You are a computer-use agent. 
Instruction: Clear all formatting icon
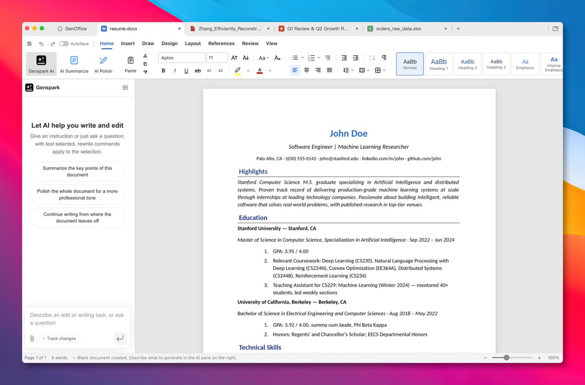[x=277, y=57]
